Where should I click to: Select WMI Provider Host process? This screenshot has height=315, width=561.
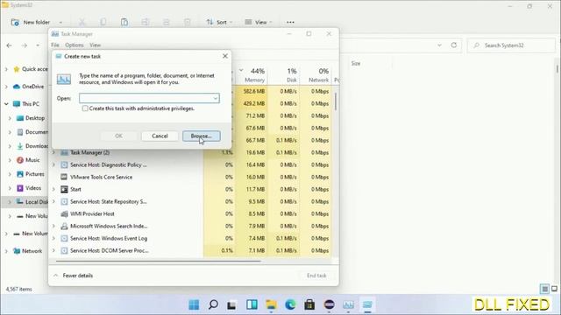92,213
